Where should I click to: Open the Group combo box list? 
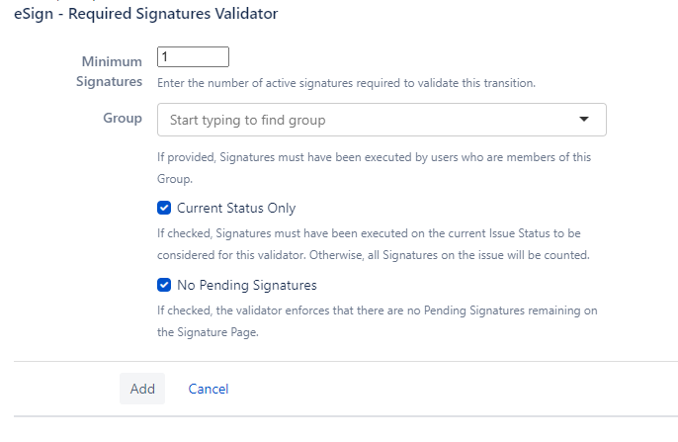[x=583, y=120]
